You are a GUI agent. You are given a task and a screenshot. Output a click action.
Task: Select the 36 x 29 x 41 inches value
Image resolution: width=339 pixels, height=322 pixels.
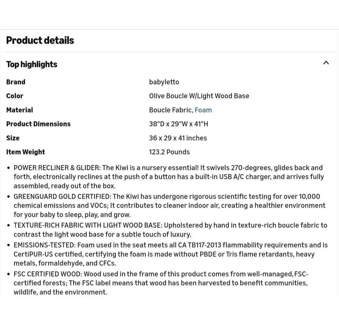[178, 138]
